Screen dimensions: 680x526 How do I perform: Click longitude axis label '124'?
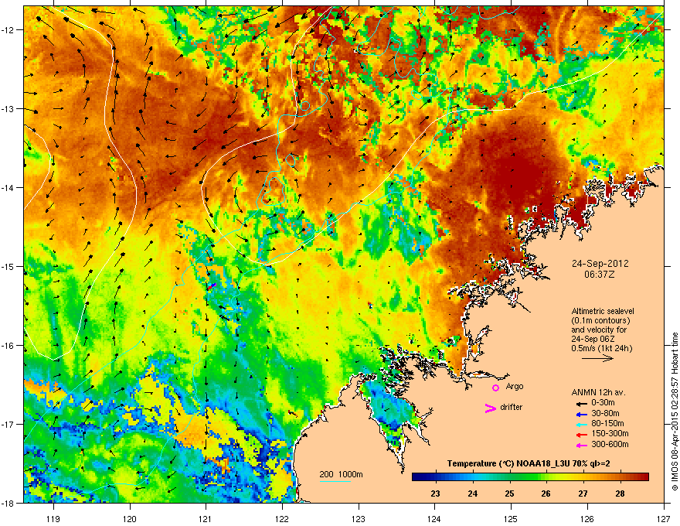434,518
